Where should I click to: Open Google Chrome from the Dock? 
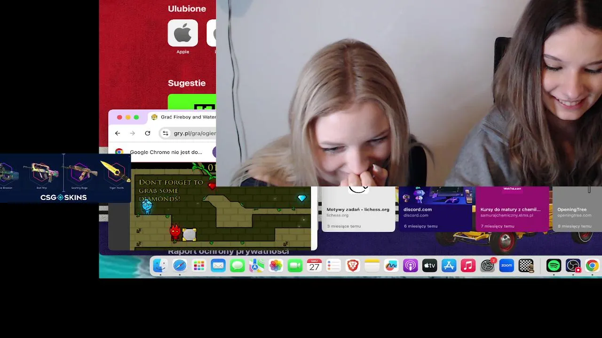[x=592, y=266]
